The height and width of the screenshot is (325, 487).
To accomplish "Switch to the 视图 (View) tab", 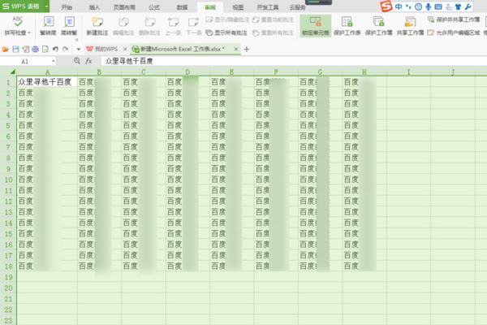I will coord(238,7).
